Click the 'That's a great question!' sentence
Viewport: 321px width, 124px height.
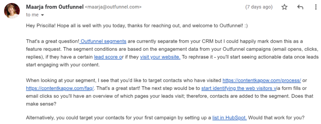click(52, 41)
